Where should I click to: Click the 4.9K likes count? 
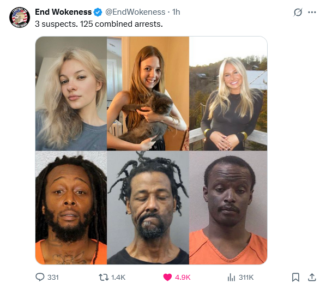[x=183, y=278]
